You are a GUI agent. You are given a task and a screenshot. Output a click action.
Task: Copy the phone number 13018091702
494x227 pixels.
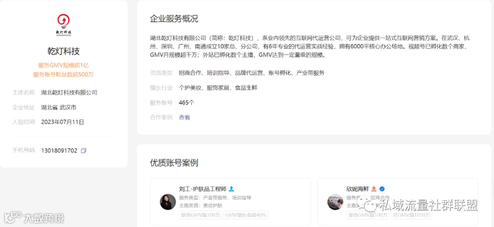84,151
